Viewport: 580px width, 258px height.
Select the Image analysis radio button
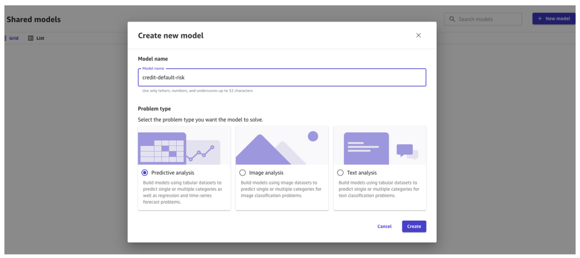point(242,173)
